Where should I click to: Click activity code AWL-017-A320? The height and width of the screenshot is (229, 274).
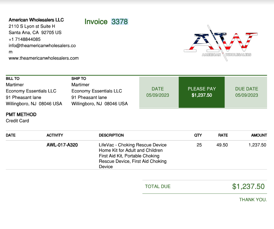[x=62, y=145]
